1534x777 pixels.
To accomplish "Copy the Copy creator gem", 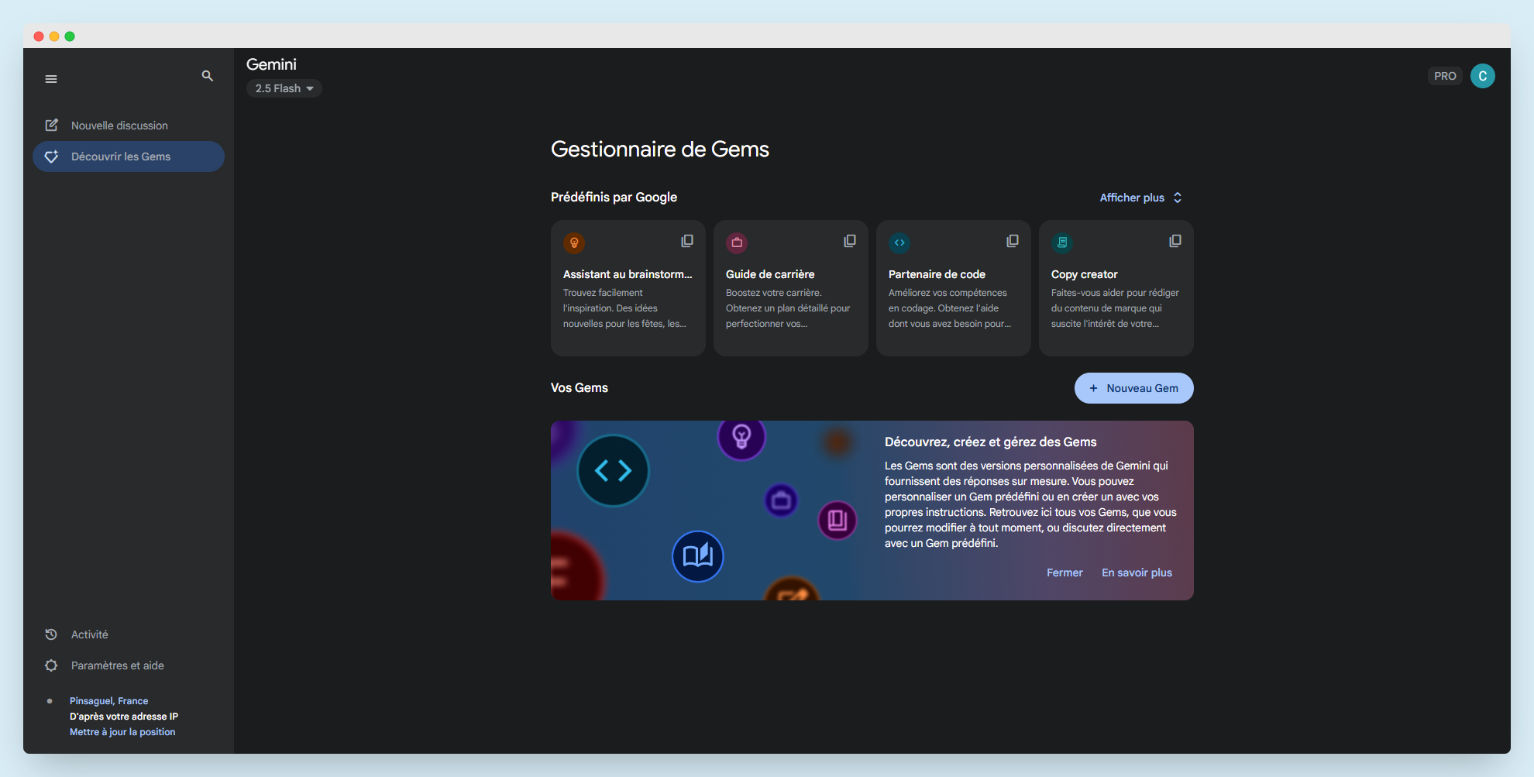I will [1175, 241].
